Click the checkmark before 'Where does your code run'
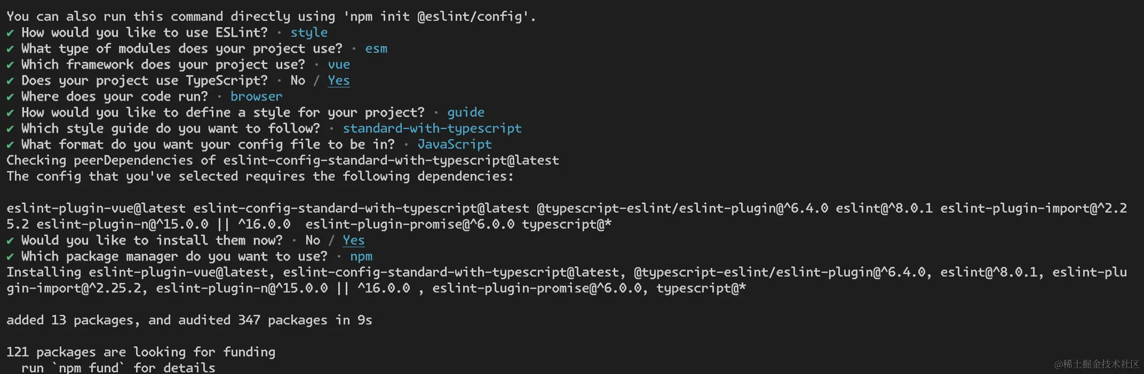 tap(10, 97)
